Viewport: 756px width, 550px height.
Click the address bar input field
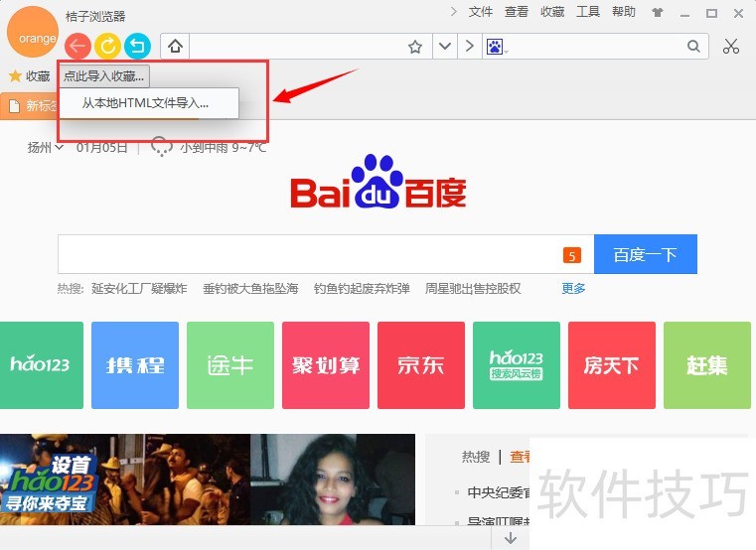coord(297,47)
